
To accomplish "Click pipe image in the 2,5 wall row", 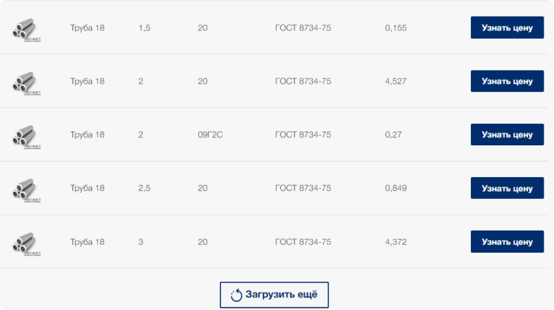I will point(26,189).
